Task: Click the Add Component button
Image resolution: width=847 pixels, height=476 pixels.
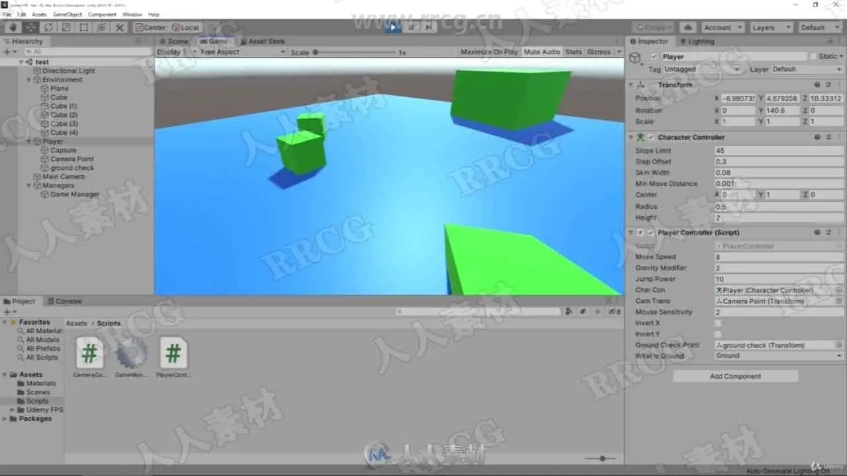Action: (x=736, y=376)
